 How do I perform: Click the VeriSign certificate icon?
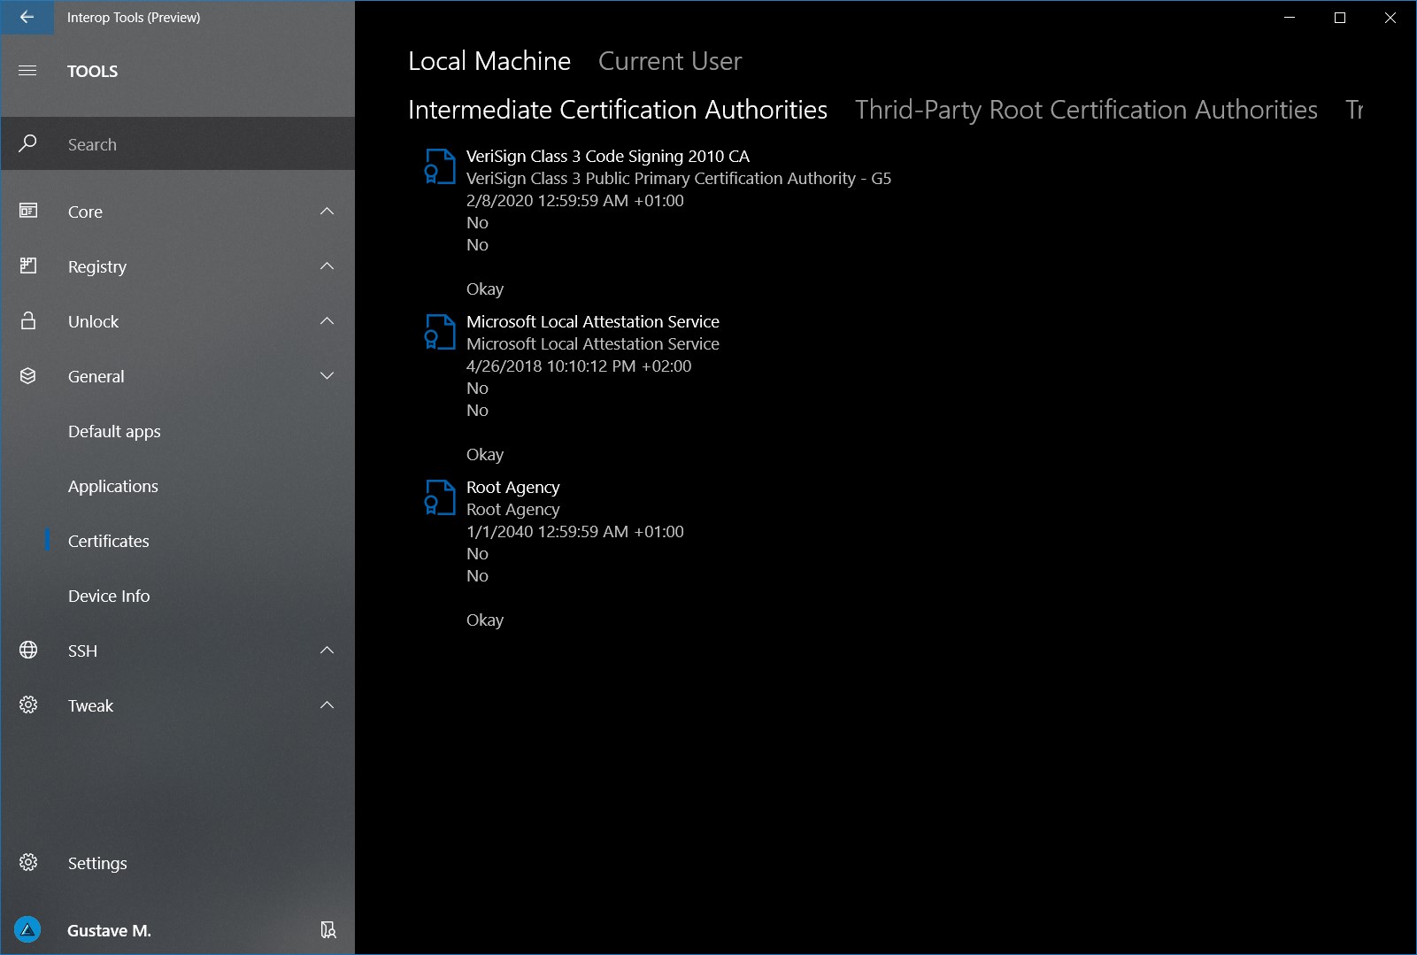(x=440, y=166)
